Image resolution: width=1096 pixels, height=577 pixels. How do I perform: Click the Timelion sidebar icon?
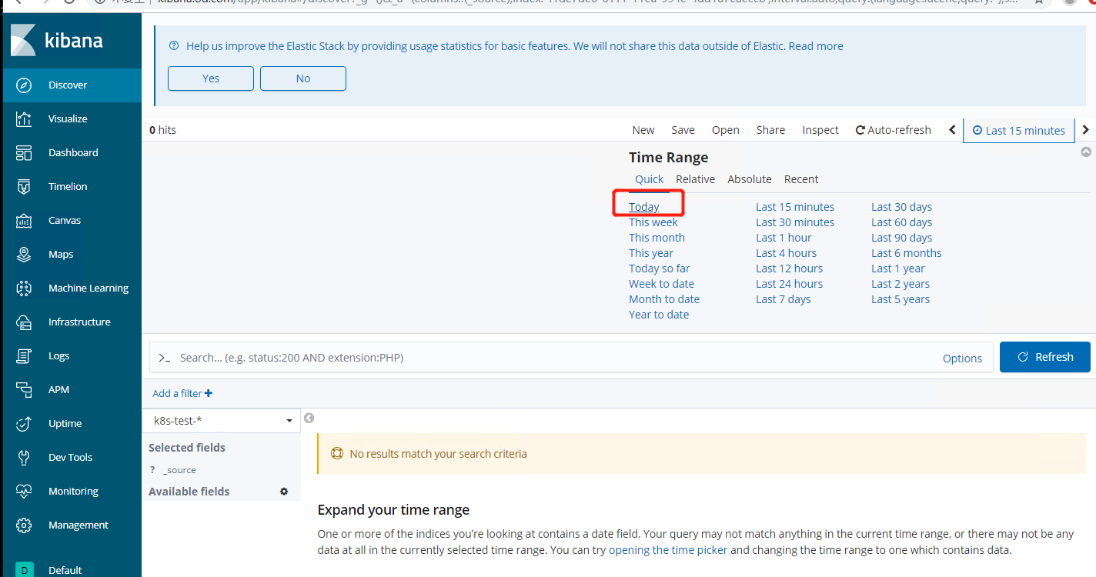click(x=24, y=187)
